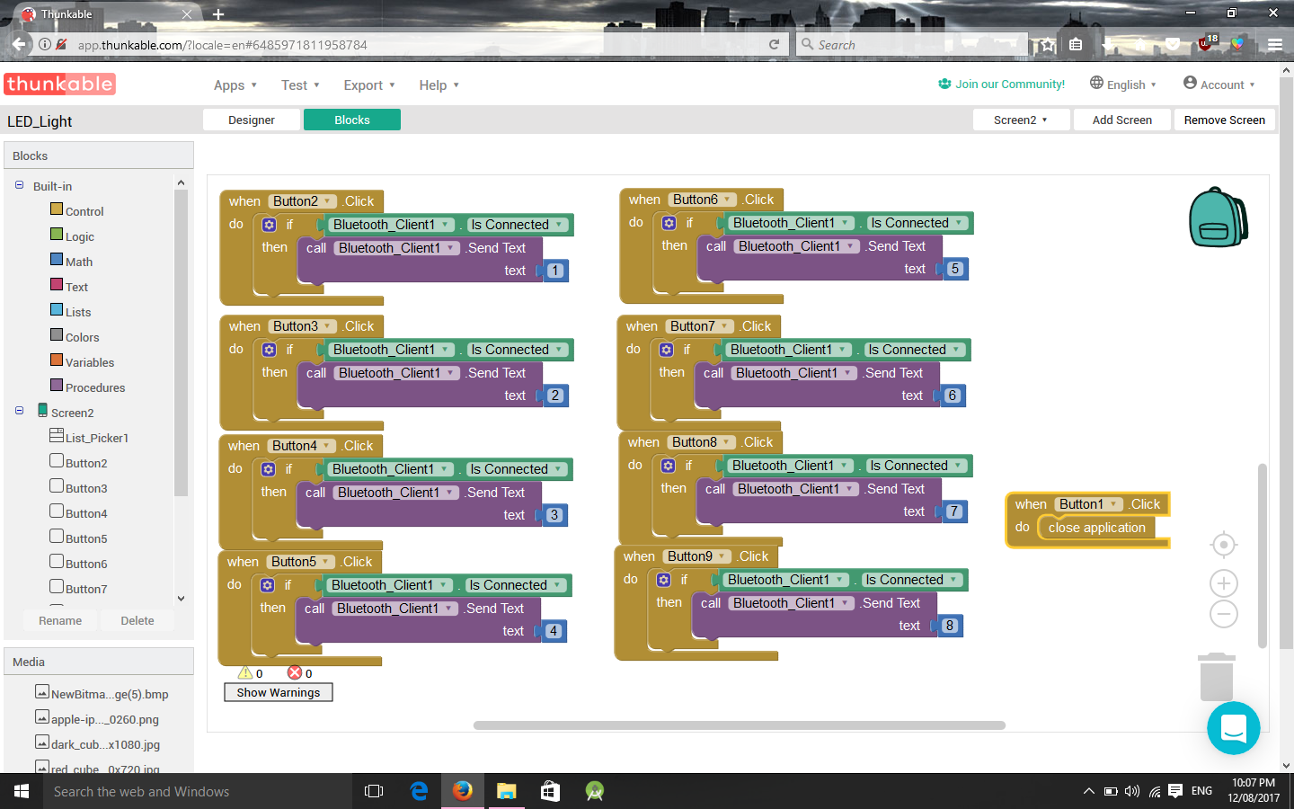Open the Button7 dropdown in its Click block
The image size is (1294, 809).
click(x=700, y=326)
